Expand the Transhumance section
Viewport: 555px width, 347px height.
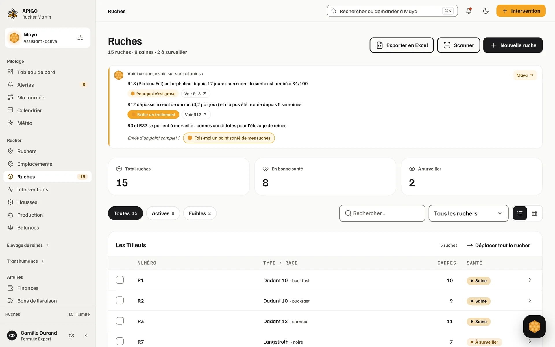(25, 261)
